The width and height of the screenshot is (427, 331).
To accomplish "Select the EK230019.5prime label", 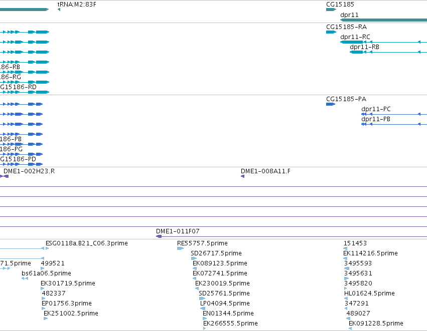I will (x=222, y=283).
